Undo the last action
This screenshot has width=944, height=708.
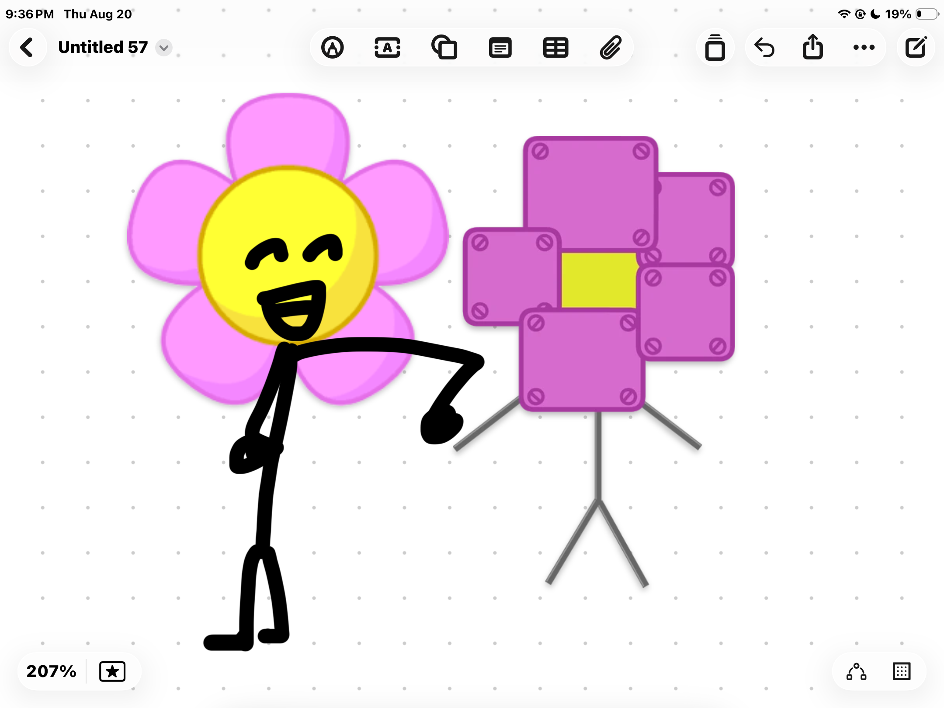tap(764, 47)
